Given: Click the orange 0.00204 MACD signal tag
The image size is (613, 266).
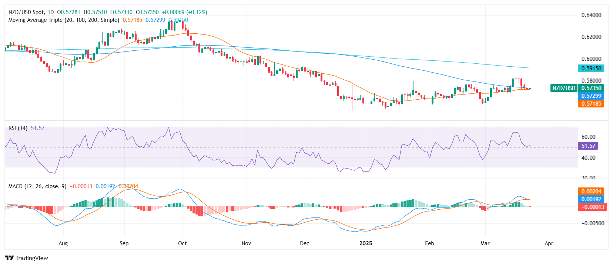Looking at the screenshot, I should click(x=591, y=192).
